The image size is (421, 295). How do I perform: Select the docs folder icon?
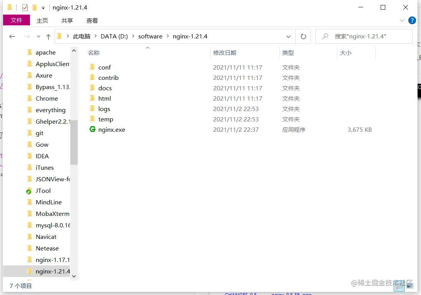coord(92,88)
